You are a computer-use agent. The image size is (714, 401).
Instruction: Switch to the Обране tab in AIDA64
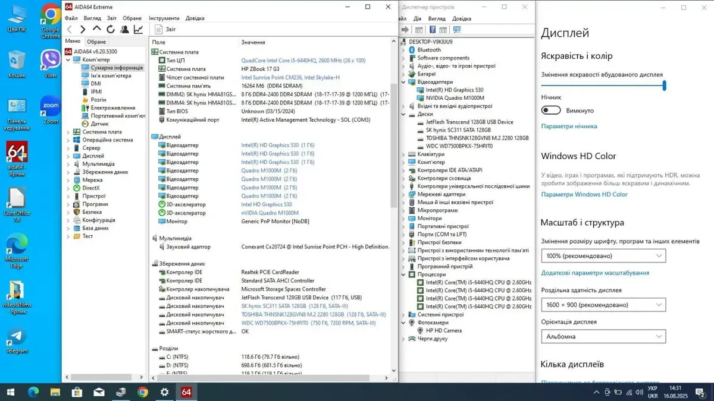tap(96, 42)
